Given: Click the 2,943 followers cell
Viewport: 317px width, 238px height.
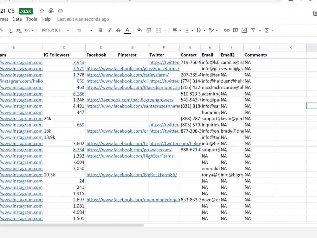Looking at the screenshot, I should click(64, 62).
